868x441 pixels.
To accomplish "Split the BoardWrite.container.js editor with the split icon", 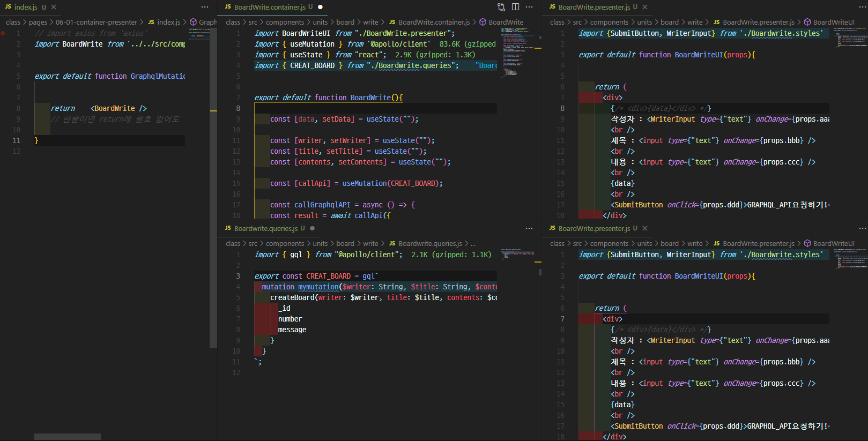I will point(515,7).
